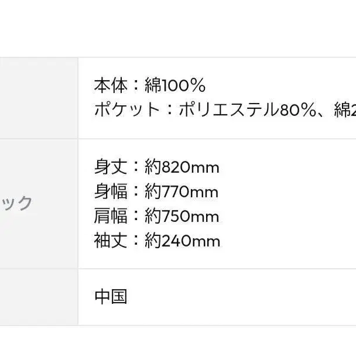Click the 約240mm value

(x=183, y=241)
